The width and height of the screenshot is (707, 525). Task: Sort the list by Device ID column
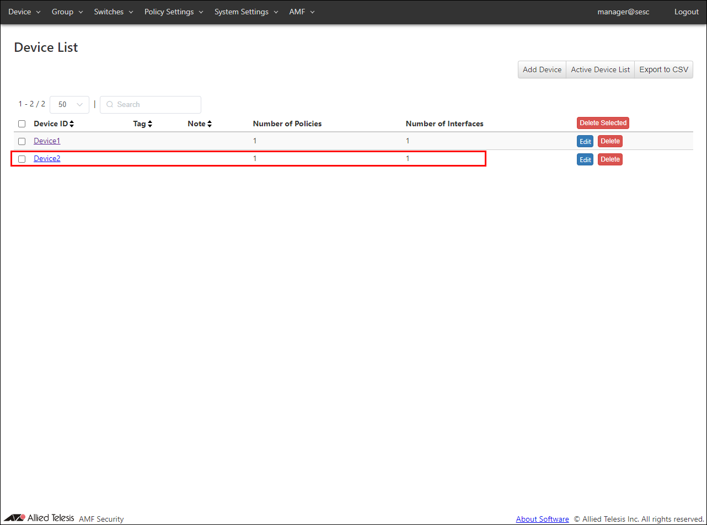click(x=53, y=124)
